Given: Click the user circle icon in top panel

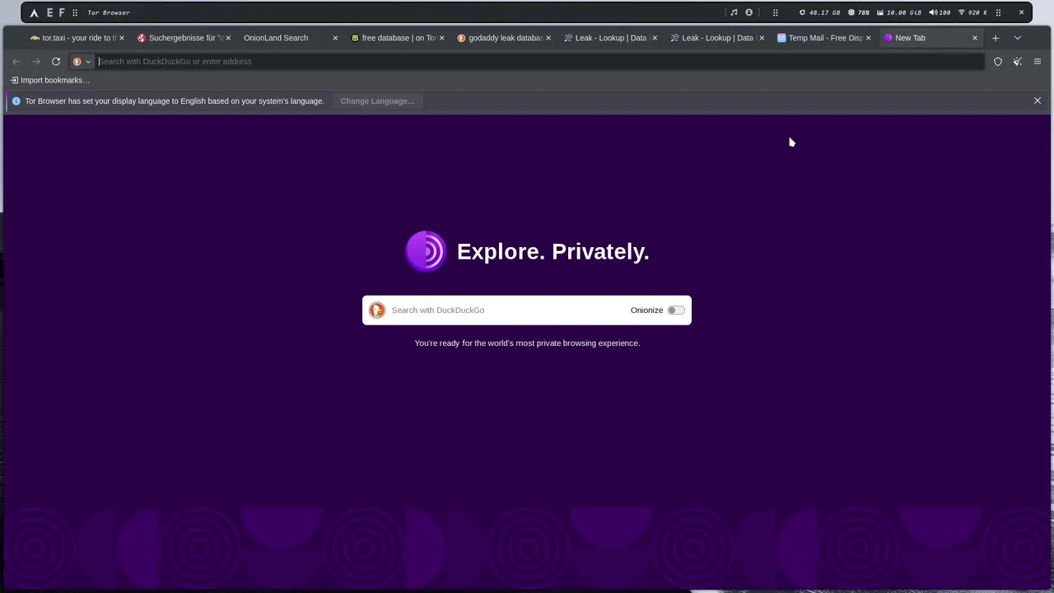Looking at the screenshot, I should pos(749,12).
